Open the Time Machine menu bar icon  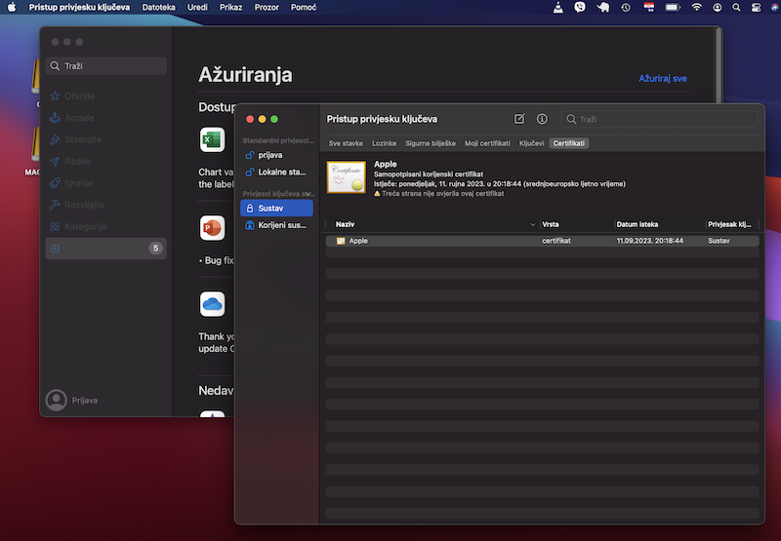[626, 7]
